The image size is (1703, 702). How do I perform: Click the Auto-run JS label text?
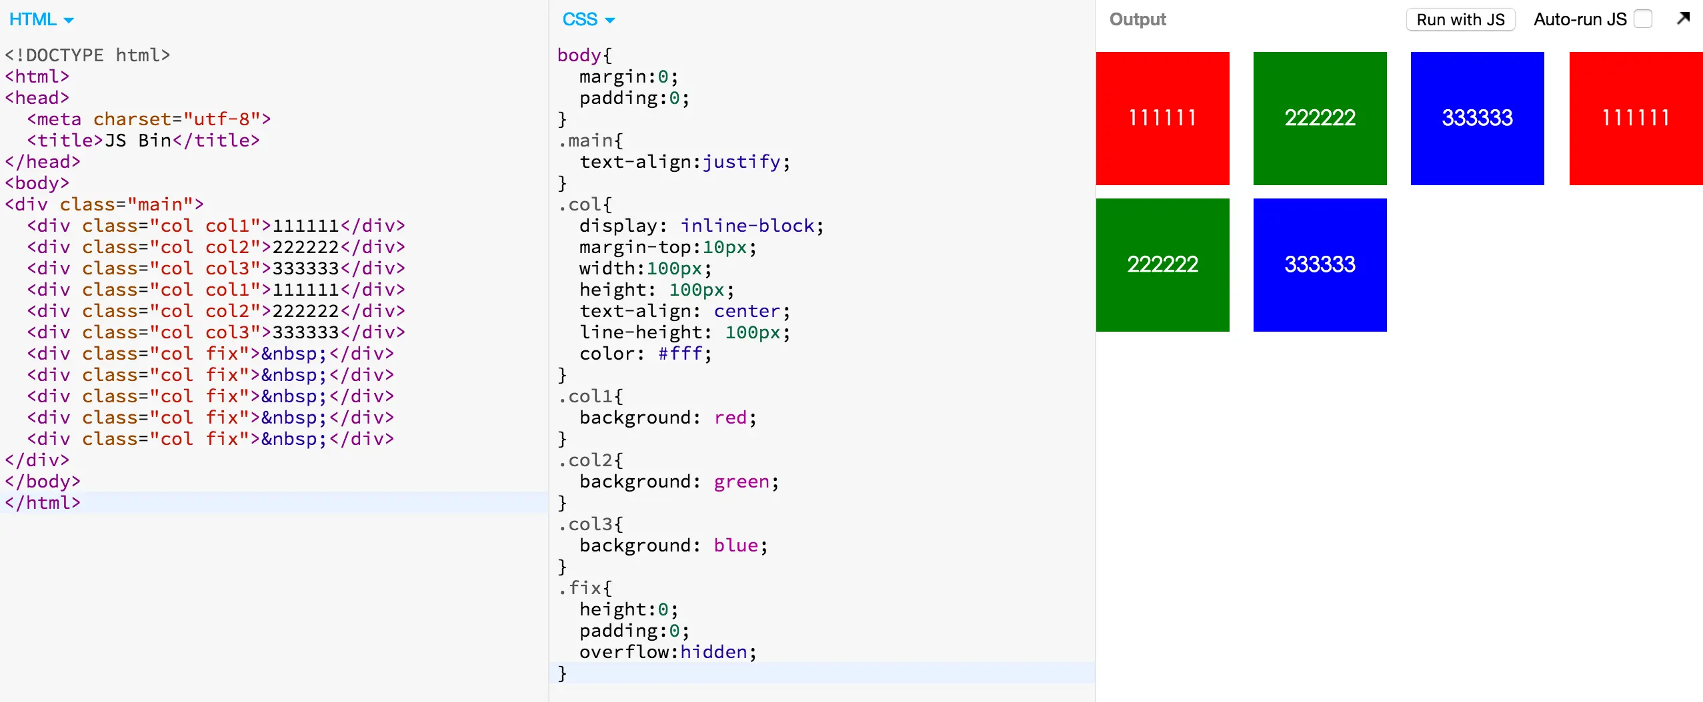[x=1580, y=19]
